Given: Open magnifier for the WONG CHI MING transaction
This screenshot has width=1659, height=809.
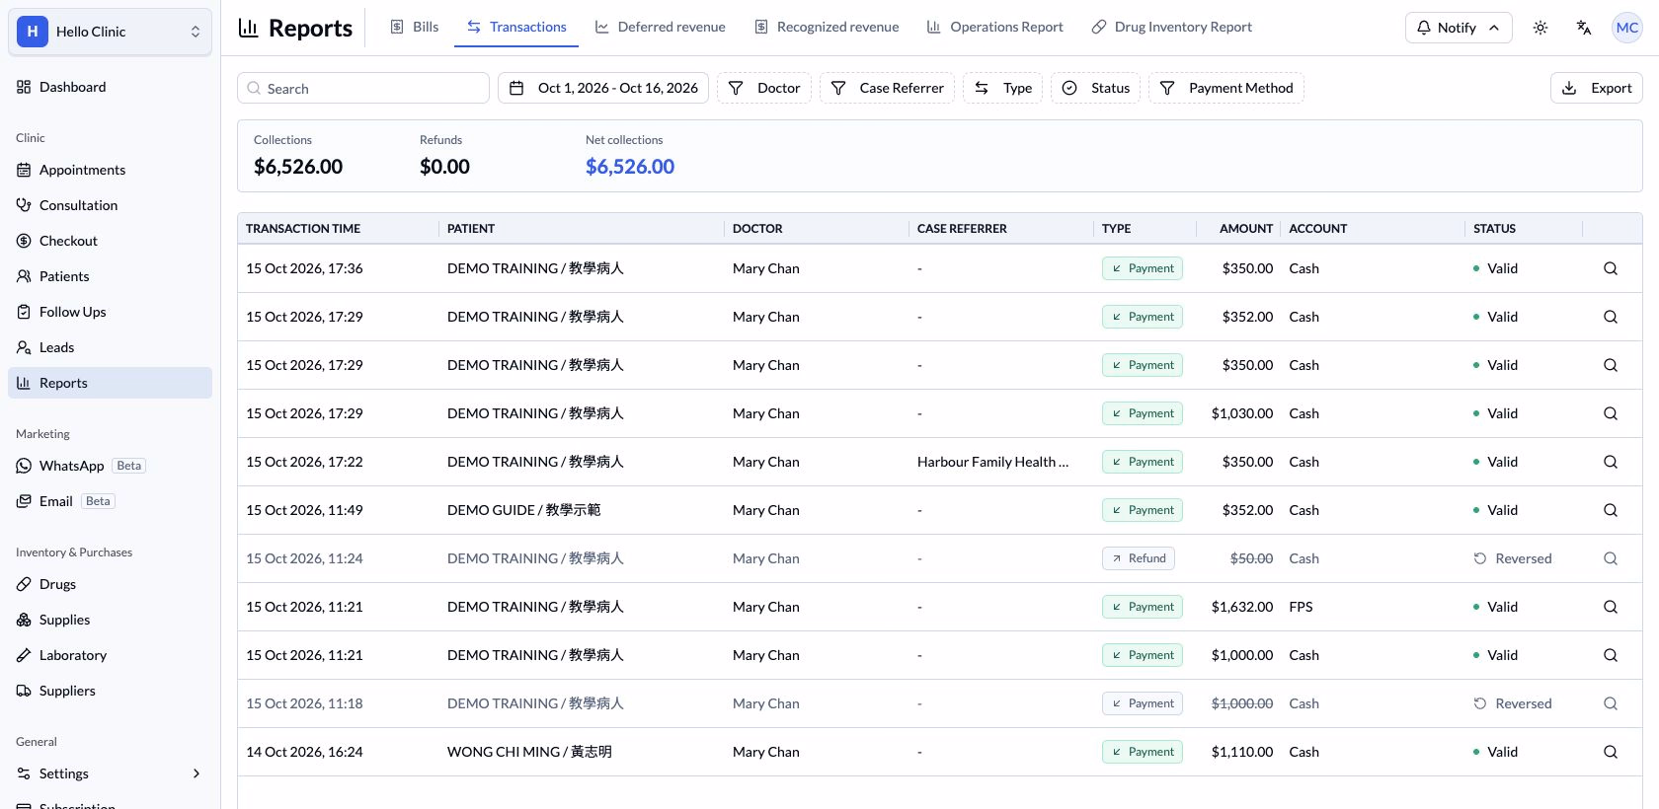Looking at the screenshot, I should pos(1611,752).
